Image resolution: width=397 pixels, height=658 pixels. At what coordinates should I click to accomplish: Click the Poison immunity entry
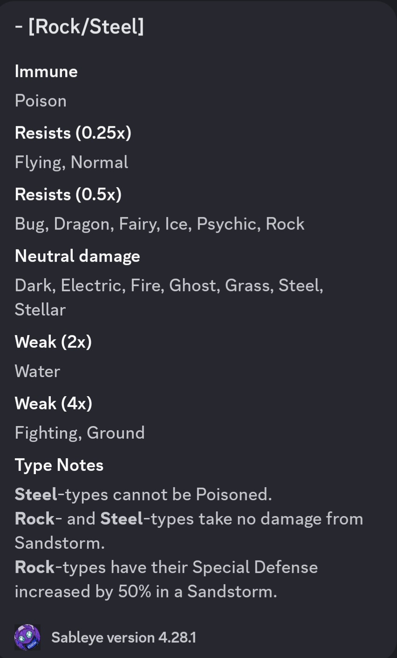click(41, 101)
